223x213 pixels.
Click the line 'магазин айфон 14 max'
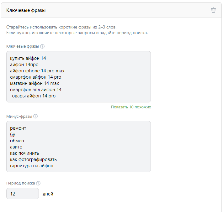click(x=35, y=83)
